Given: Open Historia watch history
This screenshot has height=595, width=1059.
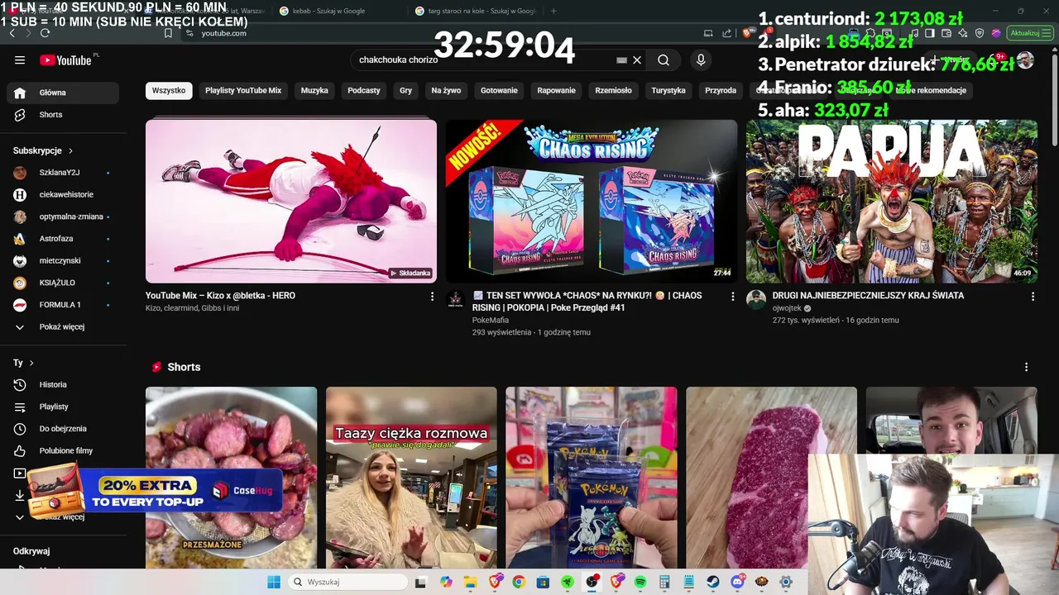Looking at the screenshot, I should [x=63, y=384].
